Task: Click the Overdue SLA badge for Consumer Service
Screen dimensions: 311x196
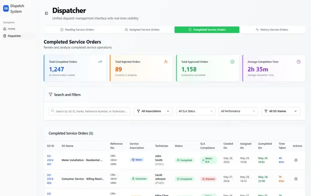Action: pos(208,179)
